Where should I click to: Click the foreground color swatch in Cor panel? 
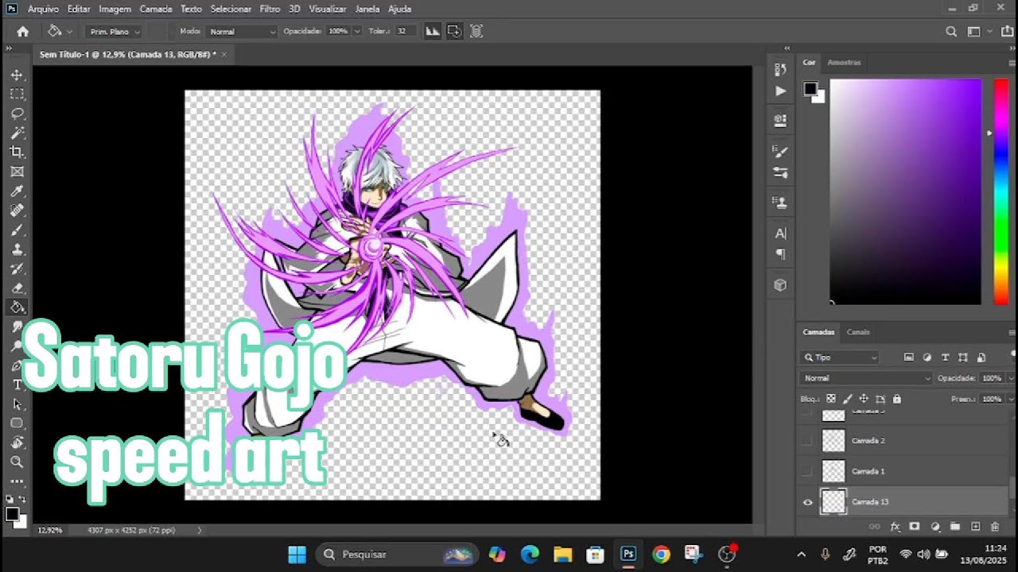(x=810, y=88)
